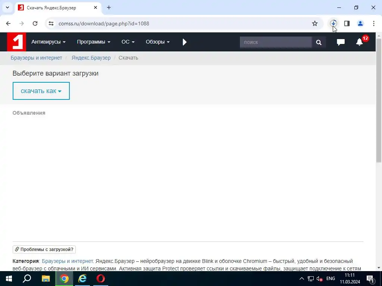Click the address bar URL
This screenshot has width=382, height=286.
click(x=104, y=23)
